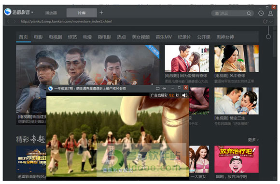The width and height of the screenshot is (280, 184).
Task: Open the 放弃治疗吧 topic thumbnail
Action: coord(237,159)
